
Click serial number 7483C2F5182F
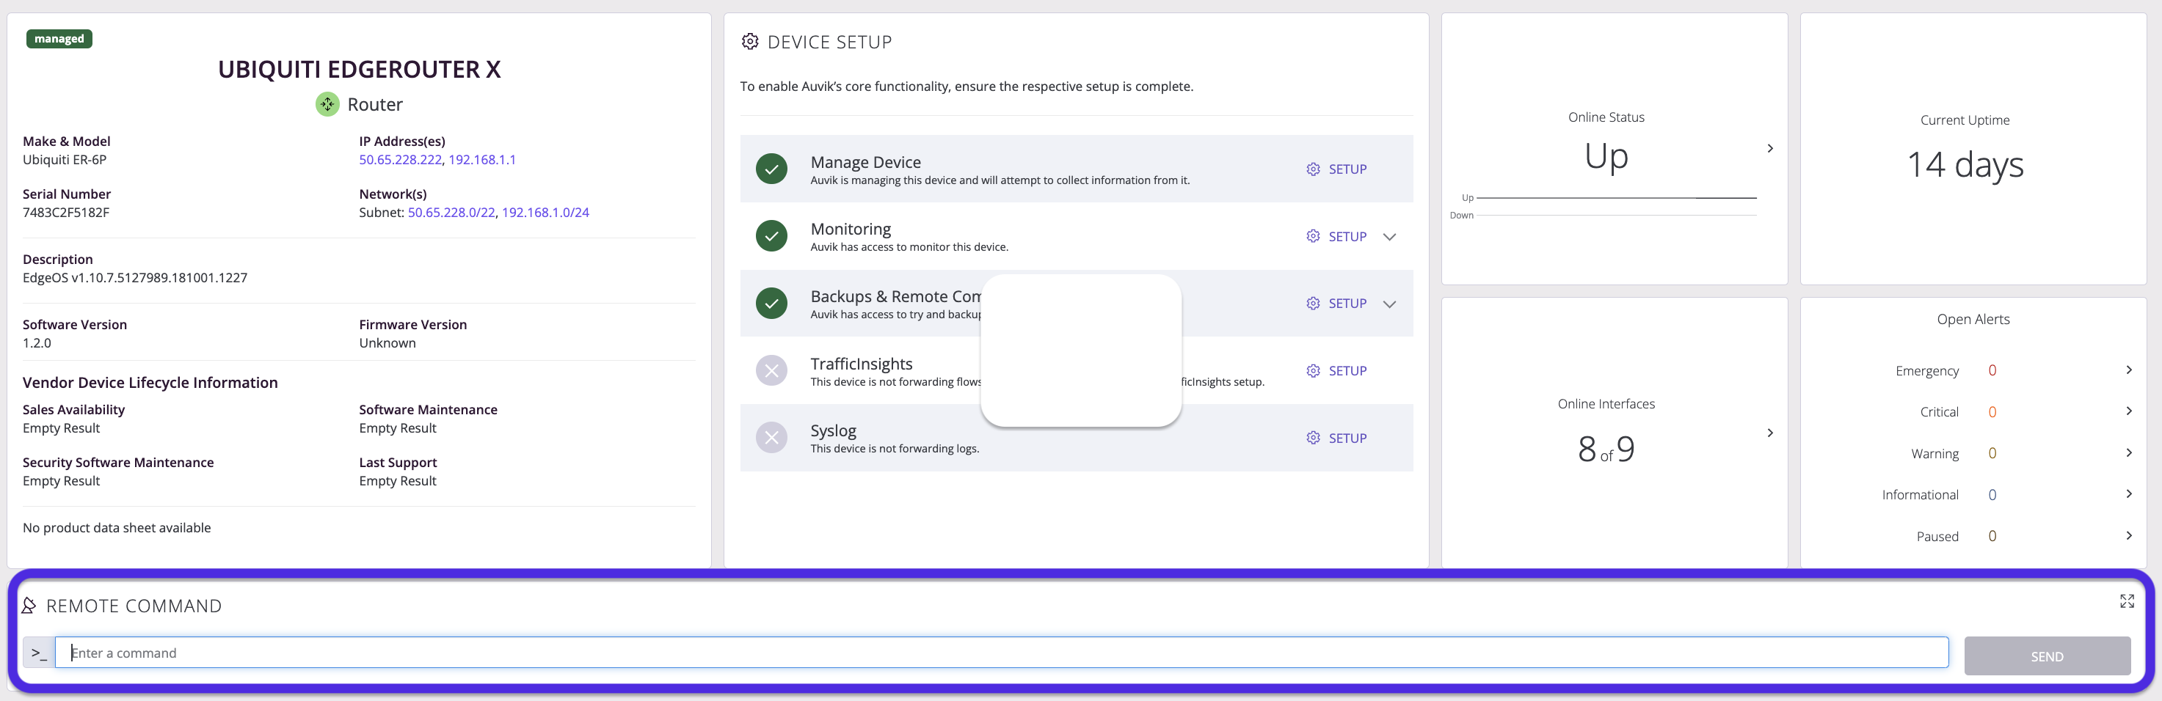pyautogui.click(x=65, y=212)
